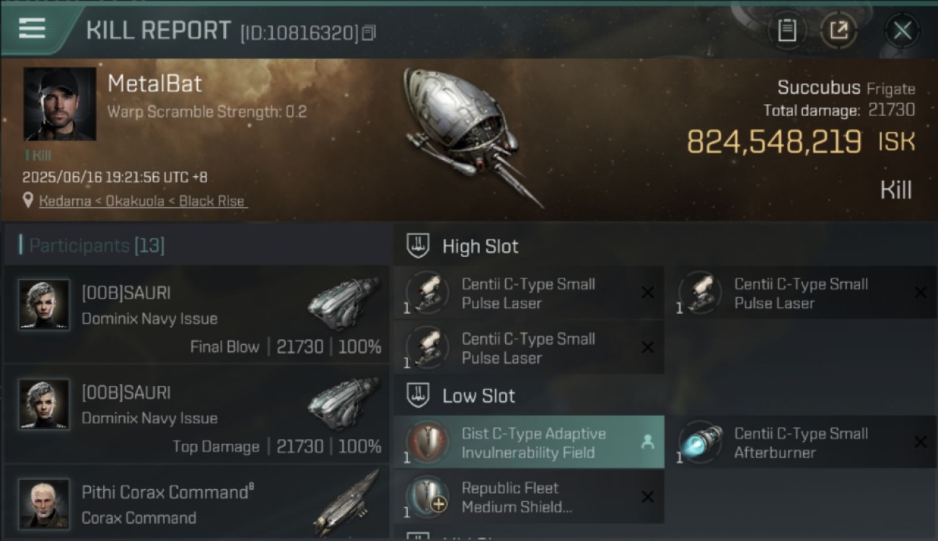938x541 pixels.
Task: Click the share/export icon in header
Action: 838,30
